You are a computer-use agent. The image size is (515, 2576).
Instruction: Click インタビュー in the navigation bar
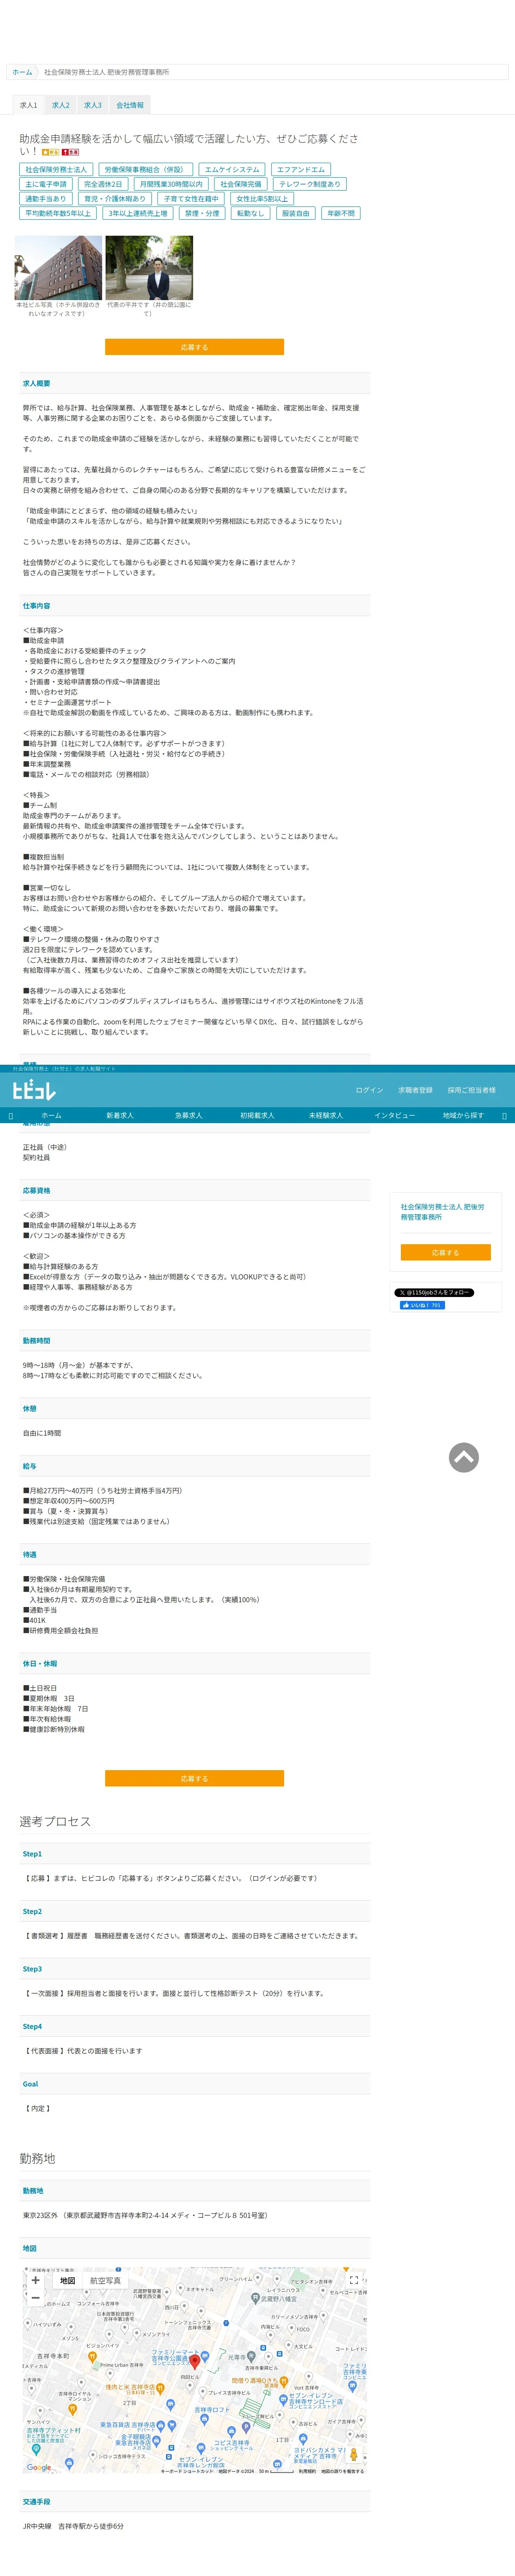[394, 1115]
